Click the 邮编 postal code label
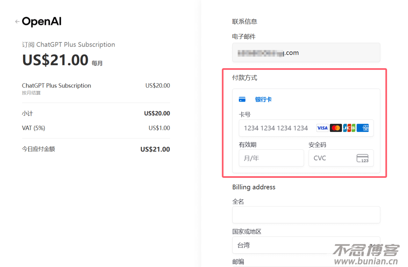 tap(238, 262)
